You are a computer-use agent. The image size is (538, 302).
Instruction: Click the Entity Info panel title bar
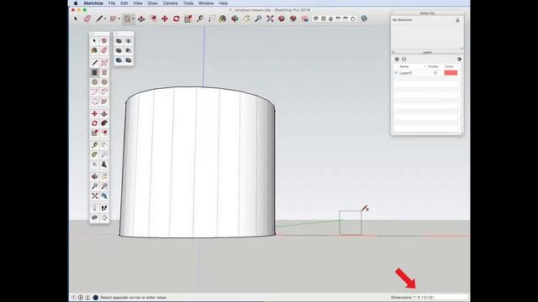point(427,13)
